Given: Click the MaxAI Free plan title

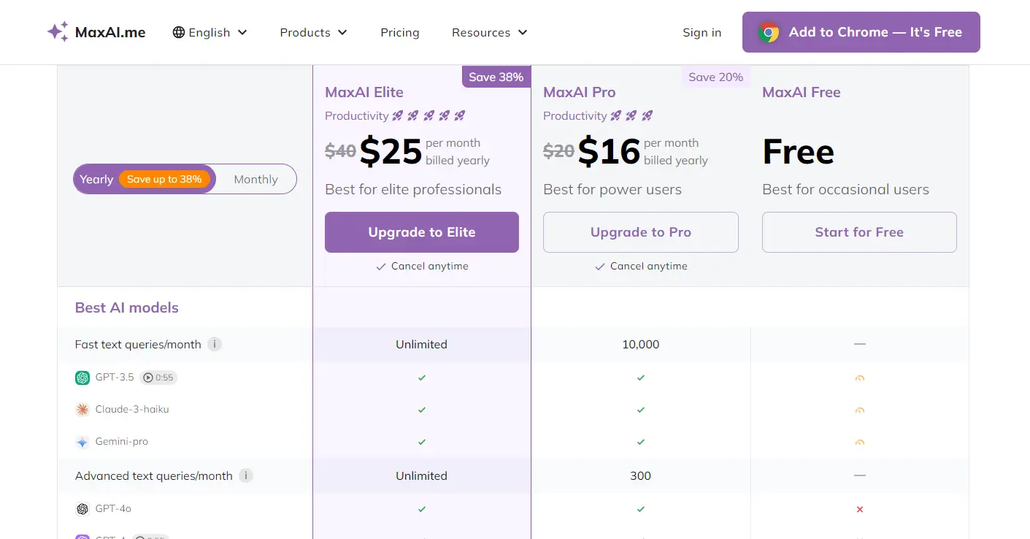Looking at the screenshot, I should (802, 92).
